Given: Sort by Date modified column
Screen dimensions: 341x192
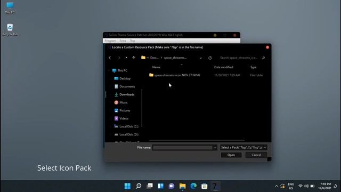Looking at the screenshot, I should [x=223, y=67].
